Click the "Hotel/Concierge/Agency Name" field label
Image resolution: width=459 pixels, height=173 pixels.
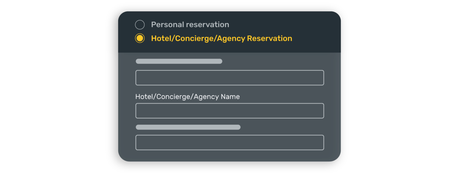187,97
